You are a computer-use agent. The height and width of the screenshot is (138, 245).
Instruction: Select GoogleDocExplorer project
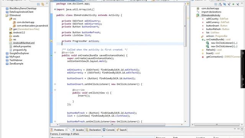pyautogui.click(x=19, y=53)
